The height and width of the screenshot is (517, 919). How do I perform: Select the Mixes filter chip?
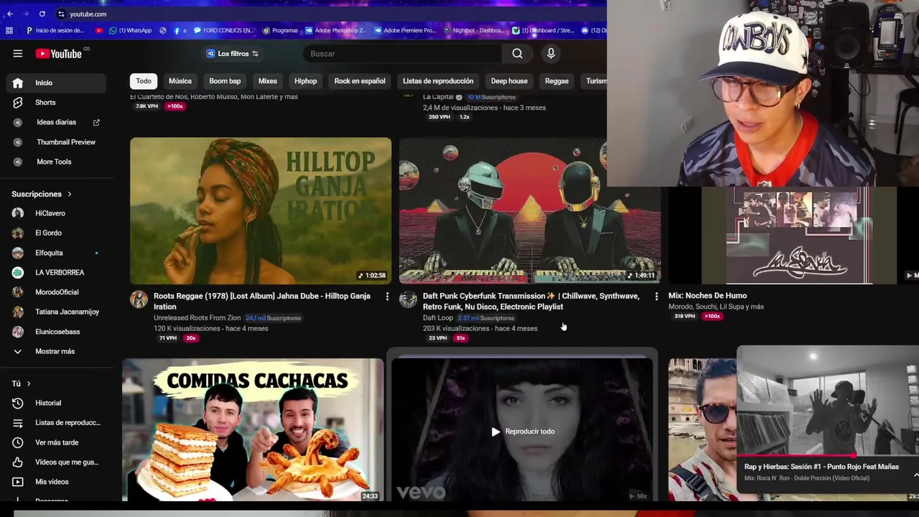[268, 81]
